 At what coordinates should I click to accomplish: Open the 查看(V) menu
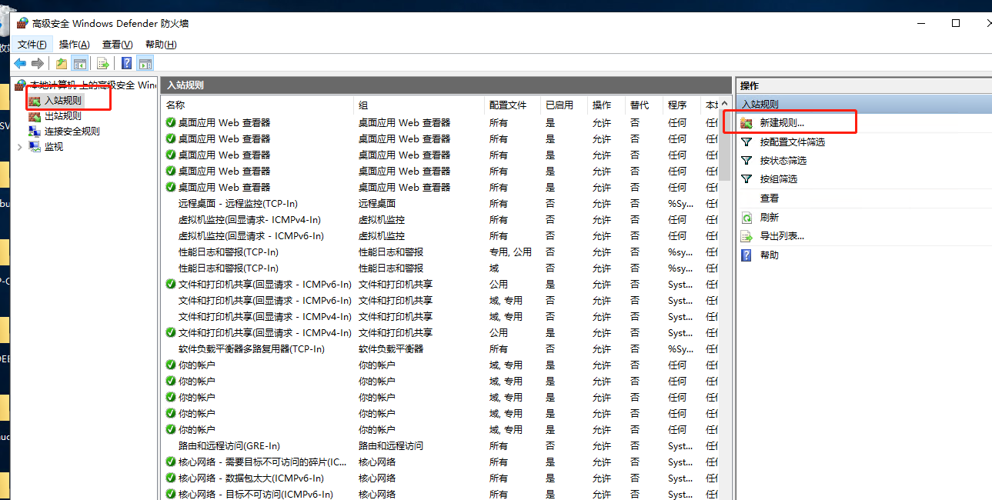point(117,45)
